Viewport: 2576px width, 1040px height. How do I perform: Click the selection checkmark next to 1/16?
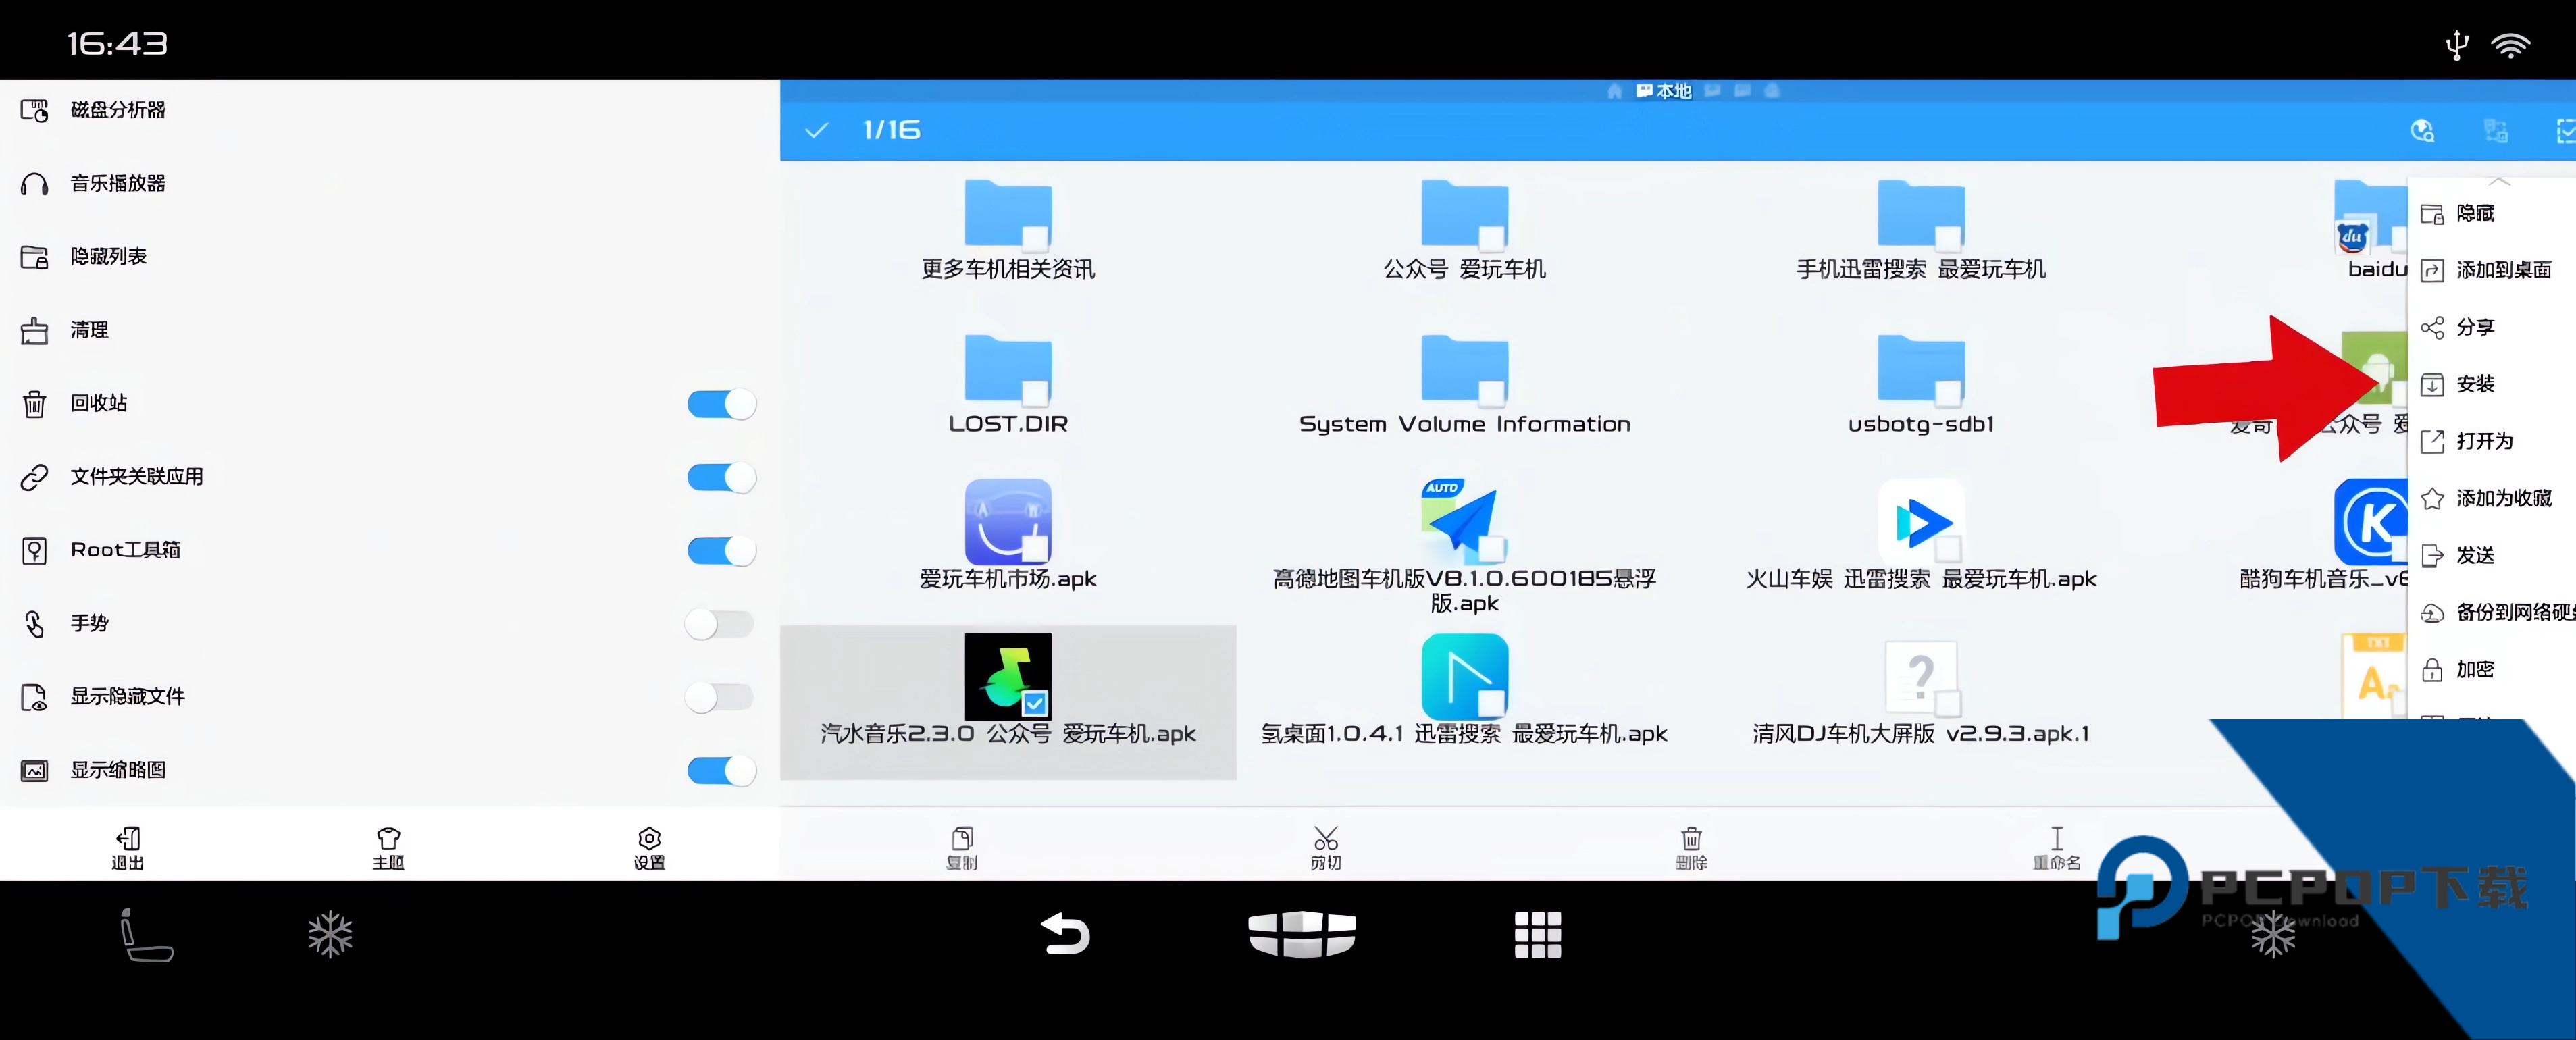816,130
